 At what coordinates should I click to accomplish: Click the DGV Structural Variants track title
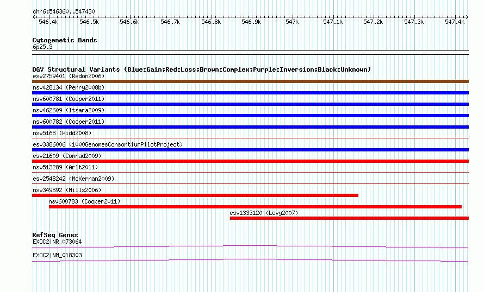click(x=202, y=69)
